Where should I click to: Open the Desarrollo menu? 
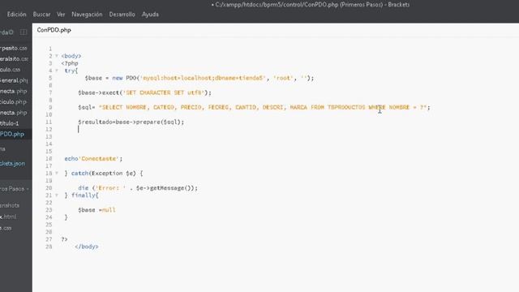122,15
